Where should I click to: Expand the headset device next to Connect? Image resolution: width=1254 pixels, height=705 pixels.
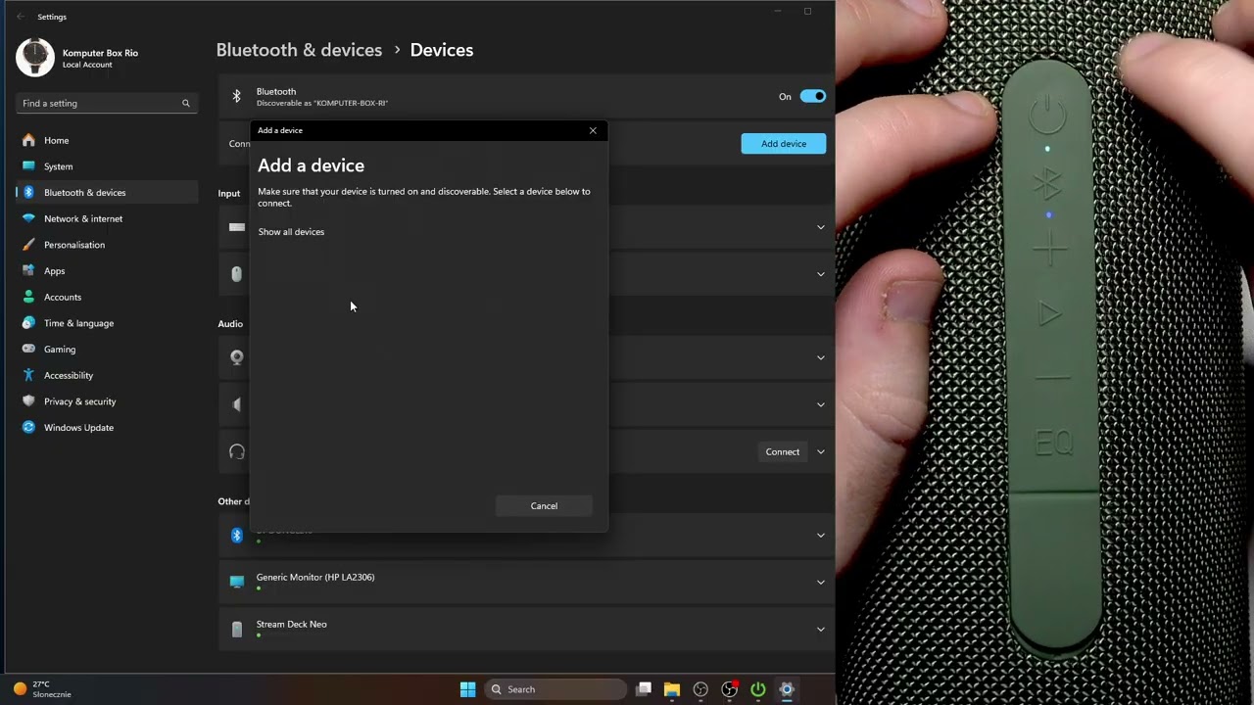(x=821, y=451)
